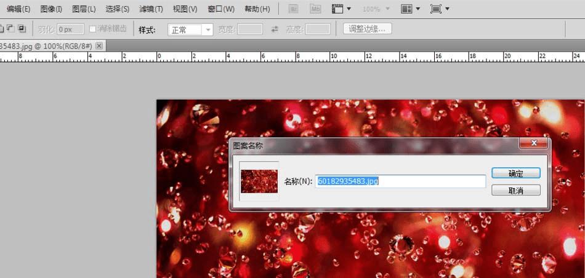Click the 图案名称 dialog title bar
Screen dimensions: 585x278
pos(373,145)
